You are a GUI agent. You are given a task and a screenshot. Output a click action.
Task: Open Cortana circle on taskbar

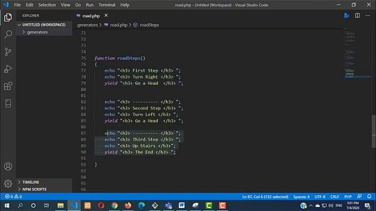point(33,206)
